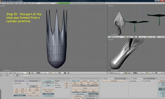Collapse the Link and Materials panel
Image resolution: width=165 pixels, height=99 pixels.
(x=14, y=79)
